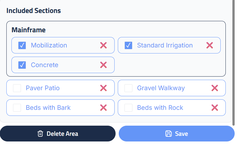
Task: Click the trash can icon
Action: [40, 134]
